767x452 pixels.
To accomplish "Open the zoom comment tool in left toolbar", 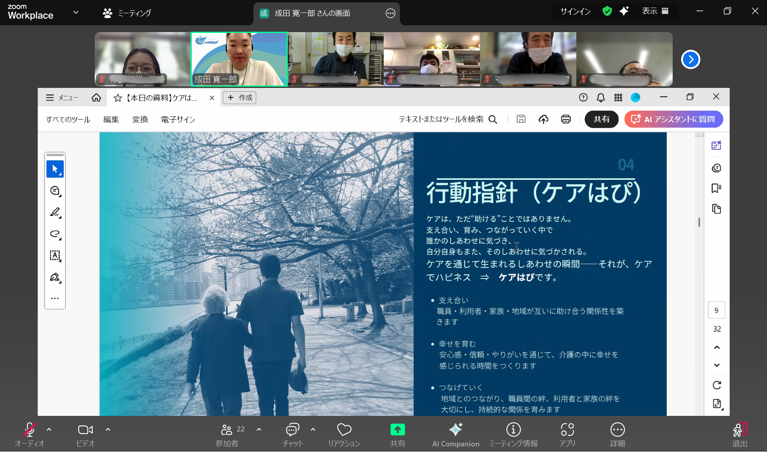I will 55,191.
